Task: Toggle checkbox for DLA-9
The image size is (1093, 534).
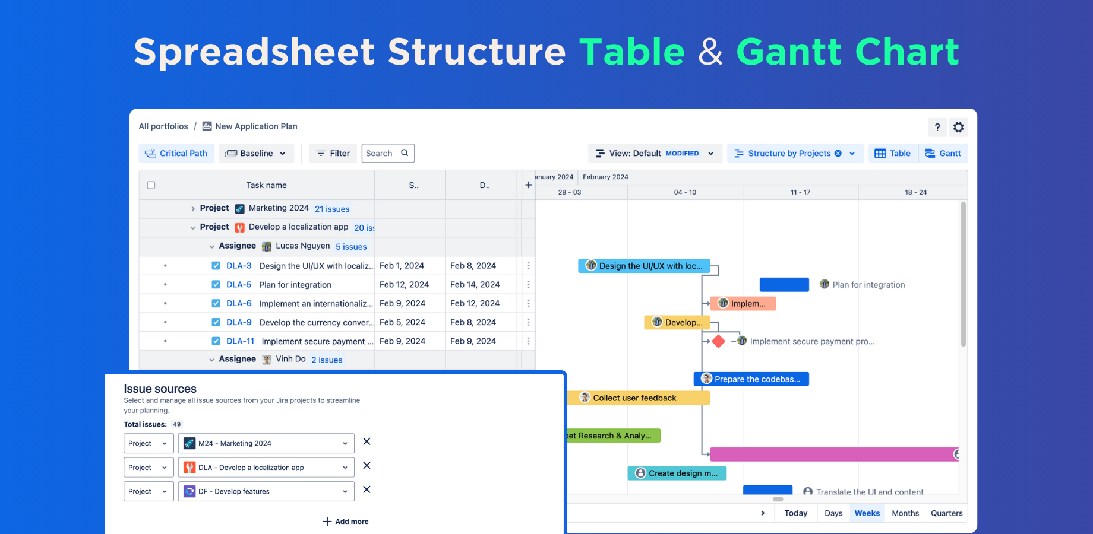Action: (x=216, y=322)
